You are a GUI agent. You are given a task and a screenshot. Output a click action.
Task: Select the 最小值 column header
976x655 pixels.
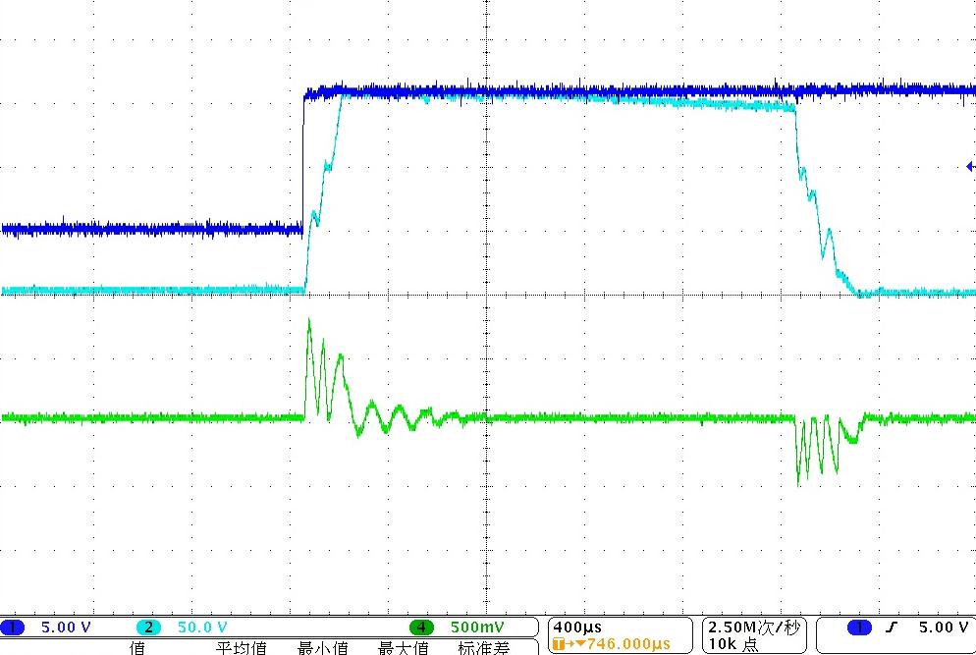[322, 647]
